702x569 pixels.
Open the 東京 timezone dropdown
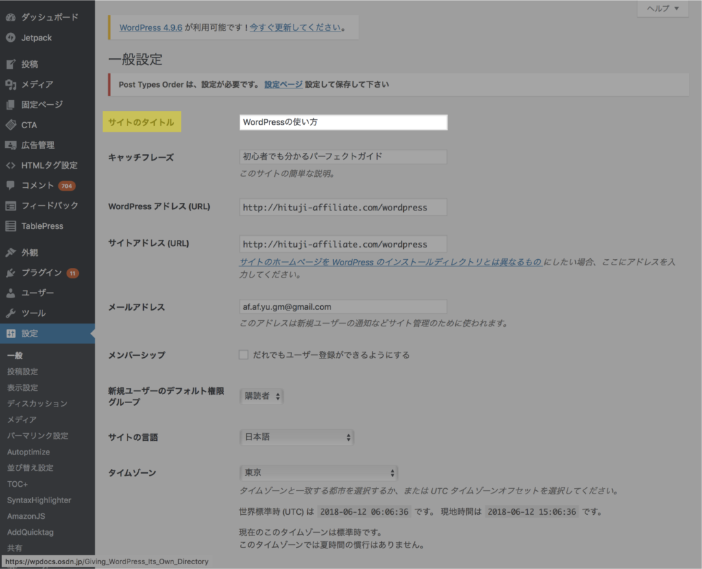(x=319, y=473)
